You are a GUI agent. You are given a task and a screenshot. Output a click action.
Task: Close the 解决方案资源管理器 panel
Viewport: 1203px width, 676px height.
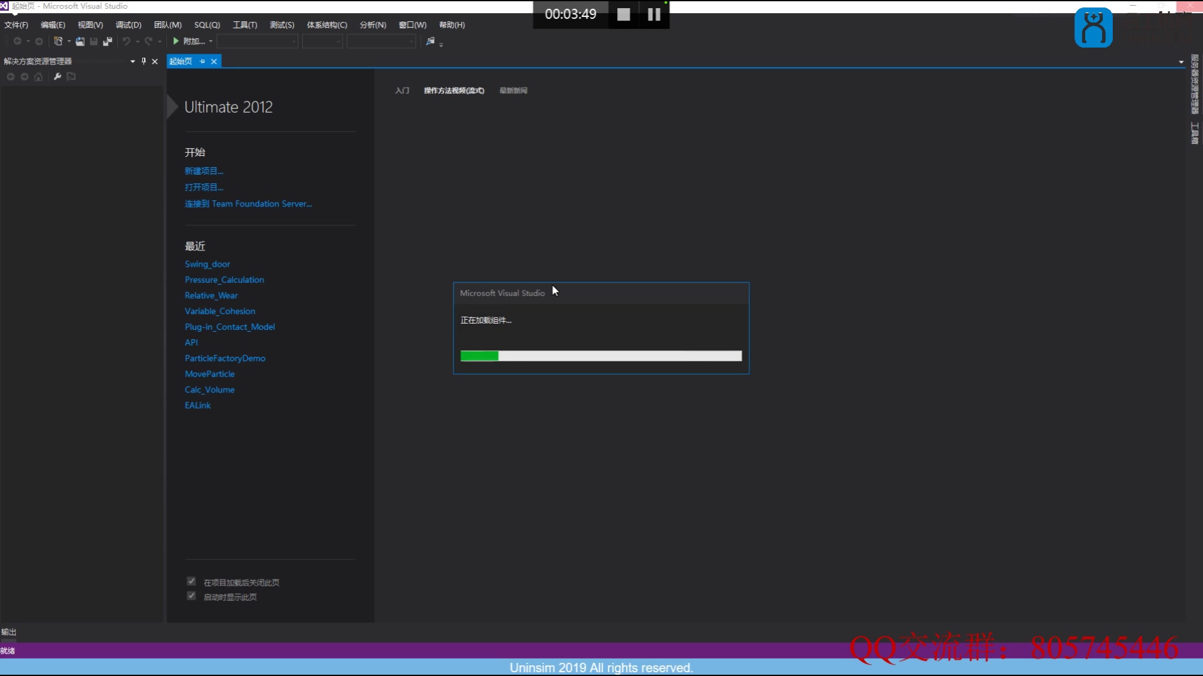pos(155,61)
